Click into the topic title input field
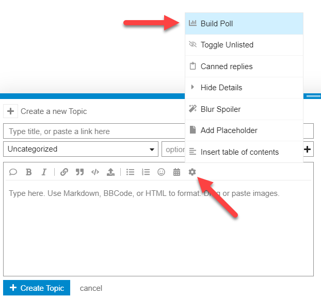 pos(93,131)
